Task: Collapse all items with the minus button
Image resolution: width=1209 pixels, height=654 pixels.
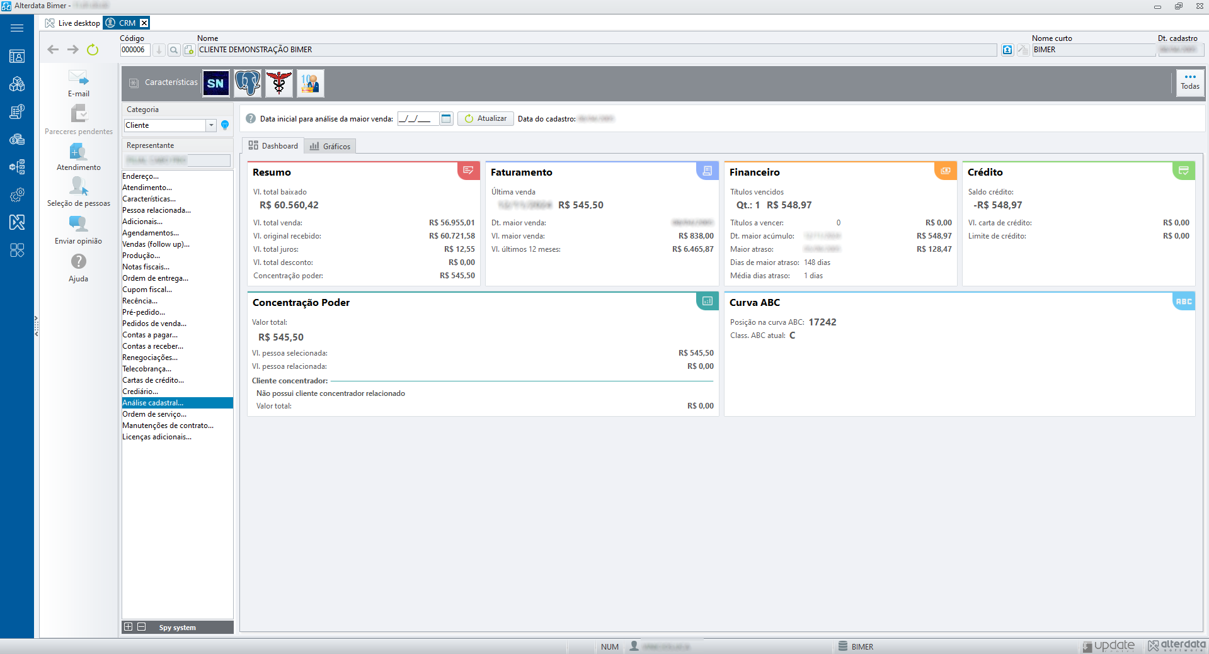Action: [x=142, y=627]
